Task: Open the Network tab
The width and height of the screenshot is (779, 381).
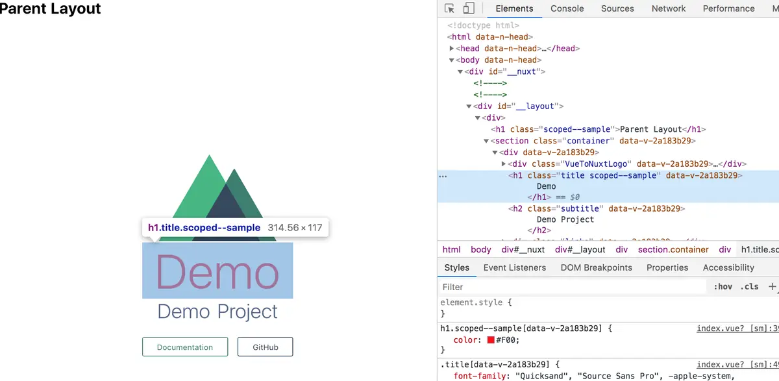Action: click(x=669, y=8)
